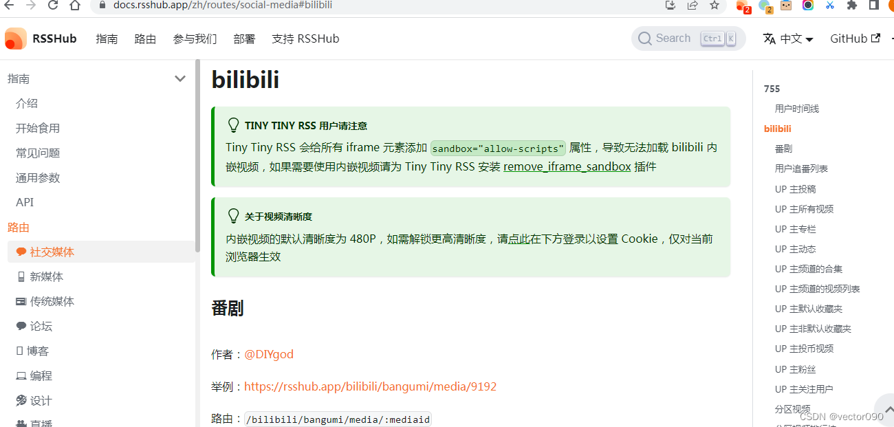The width and height of the screenshot is (894, 427).
Task: Open the API sidebar page
Action: [25, 202]
